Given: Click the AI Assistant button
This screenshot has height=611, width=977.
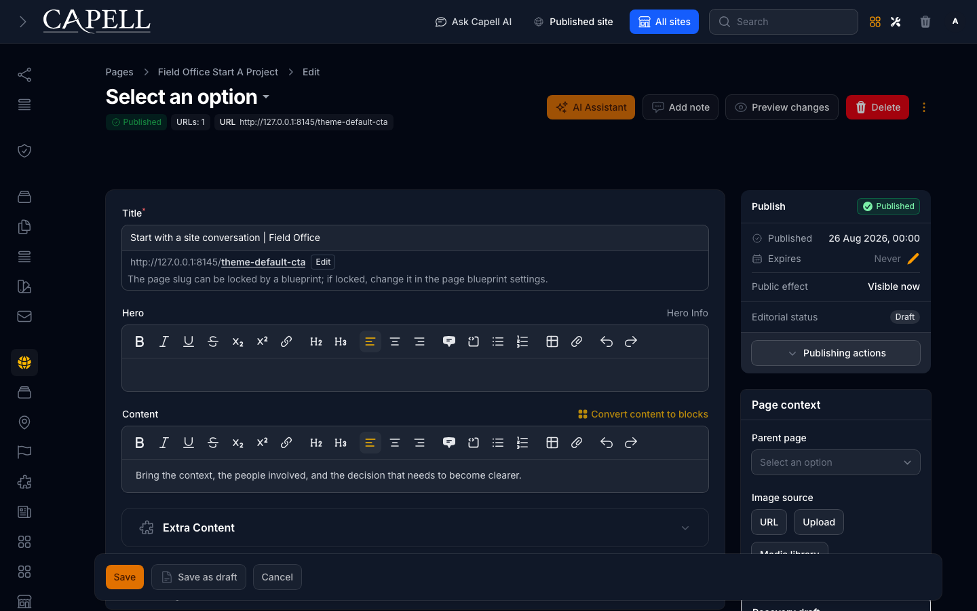Looking at the screenshot, I should 591,107.
